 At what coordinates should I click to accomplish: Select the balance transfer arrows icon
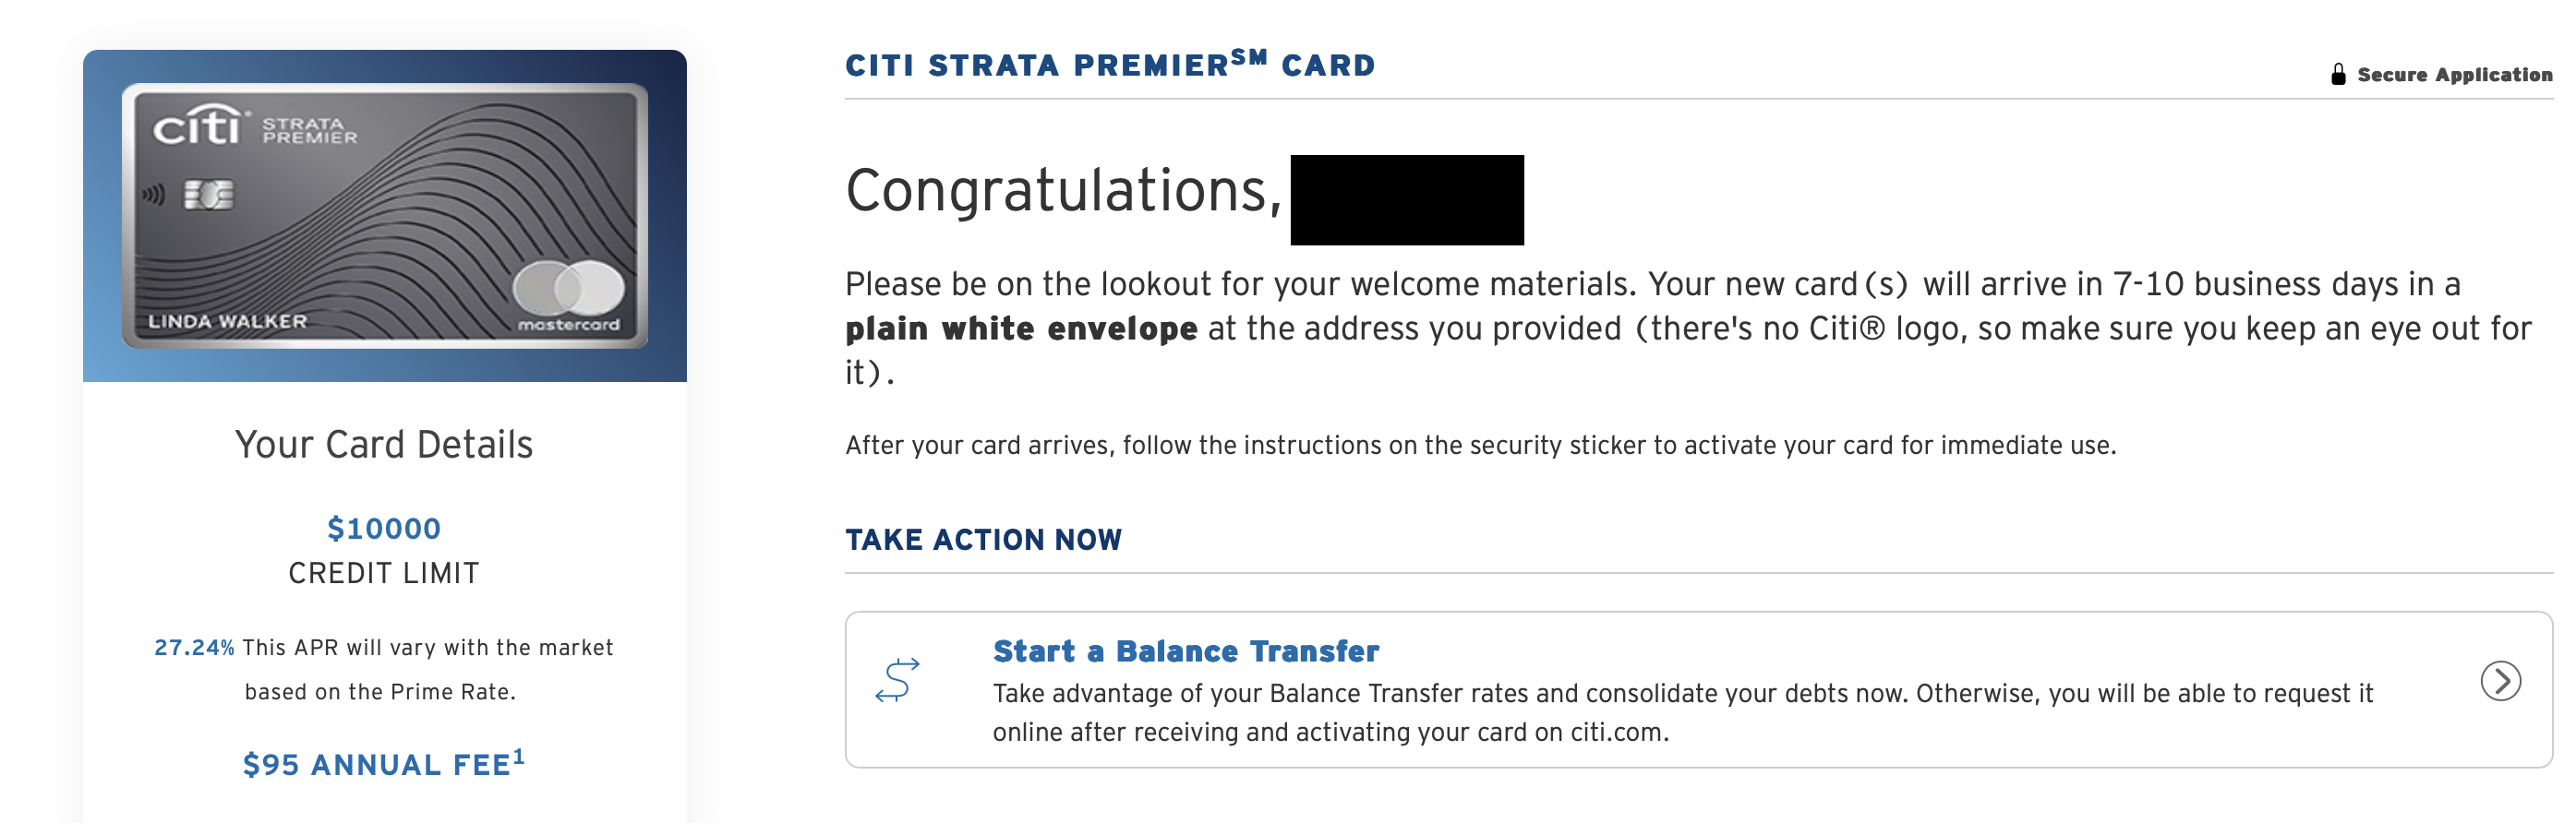(x=898, y=680)
